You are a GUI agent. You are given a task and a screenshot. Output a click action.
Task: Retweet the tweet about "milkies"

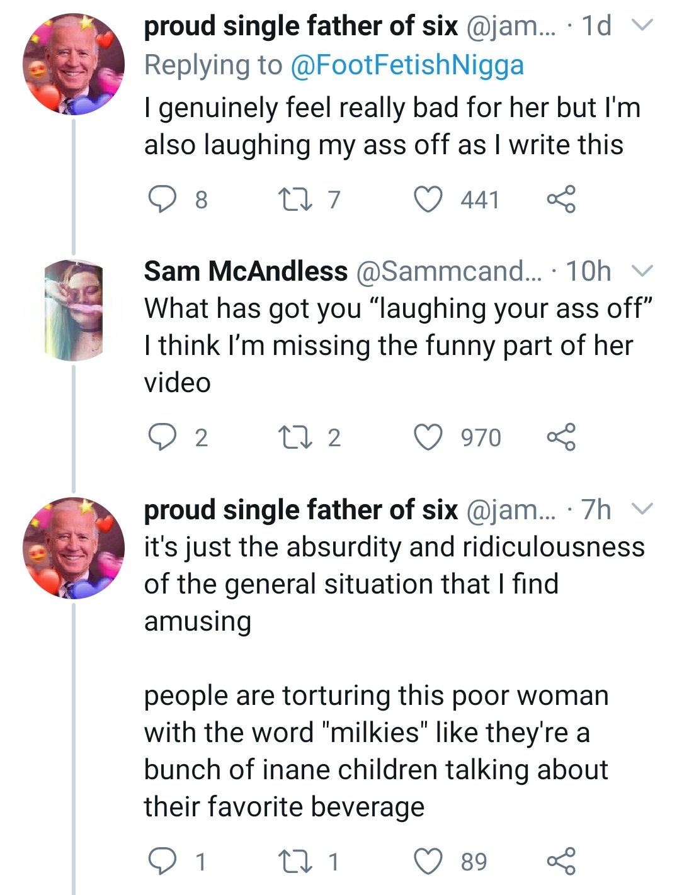tap(293, 861)
